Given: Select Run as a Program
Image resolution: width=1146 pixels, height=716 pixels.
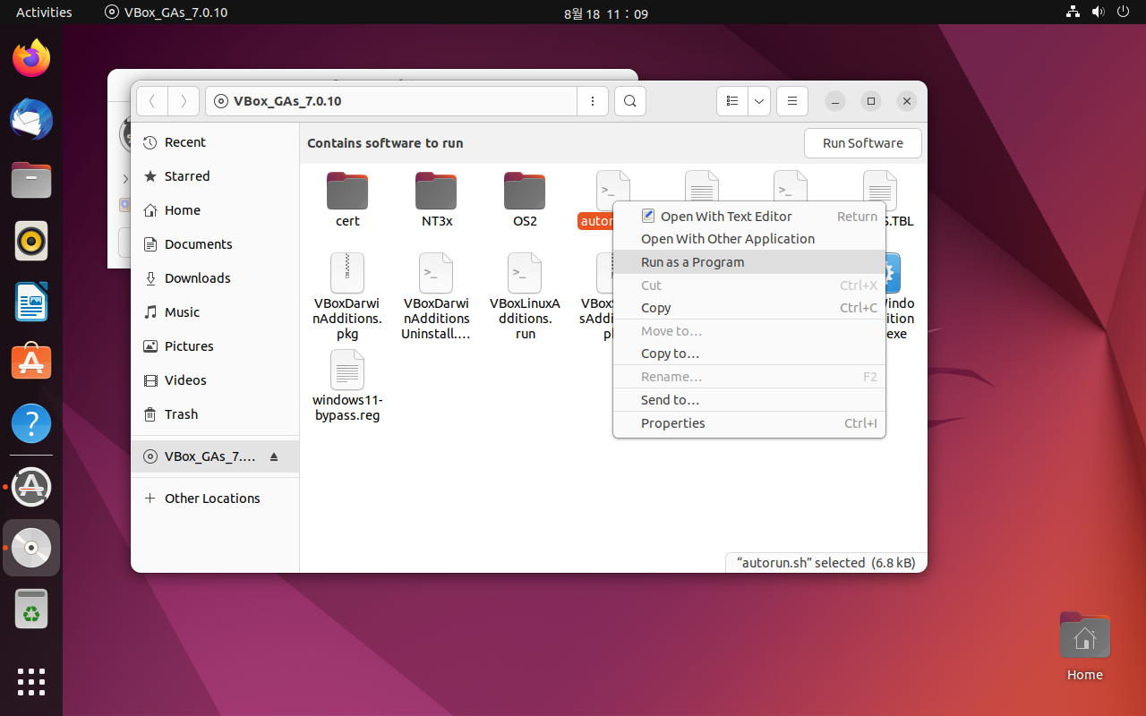Looking at the screenshot, I should pyautogui.click(x=748, y=262).
